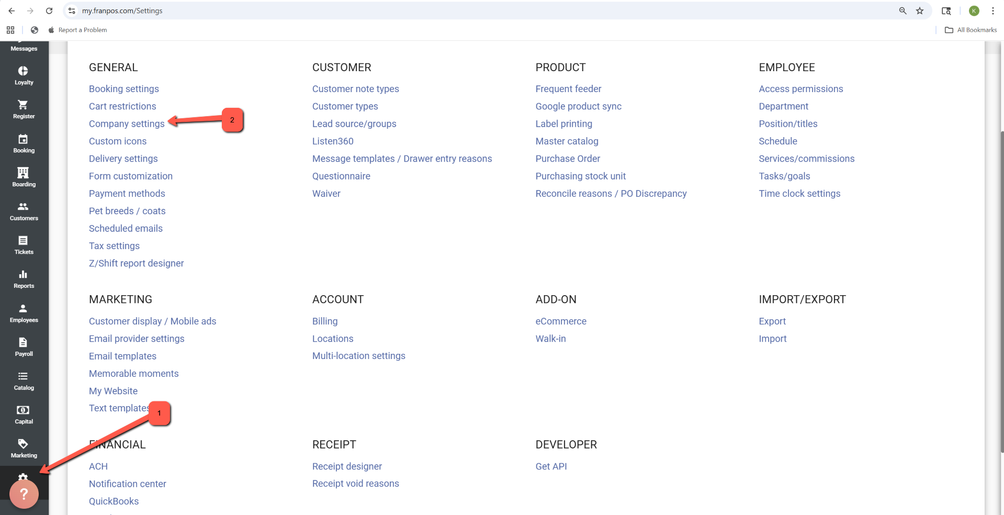This screenshot has height=515, width=1004.
Task: Open the Reports chart icon
Action: tap(23, 275)
